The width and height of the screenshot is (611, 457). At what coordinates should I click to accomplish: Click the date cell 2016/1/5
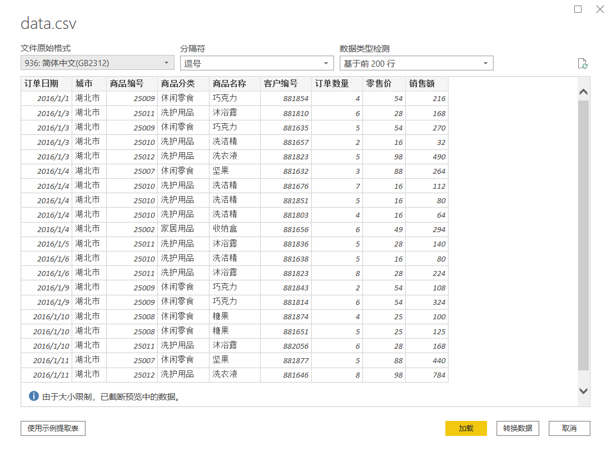[x=46, y=244]
